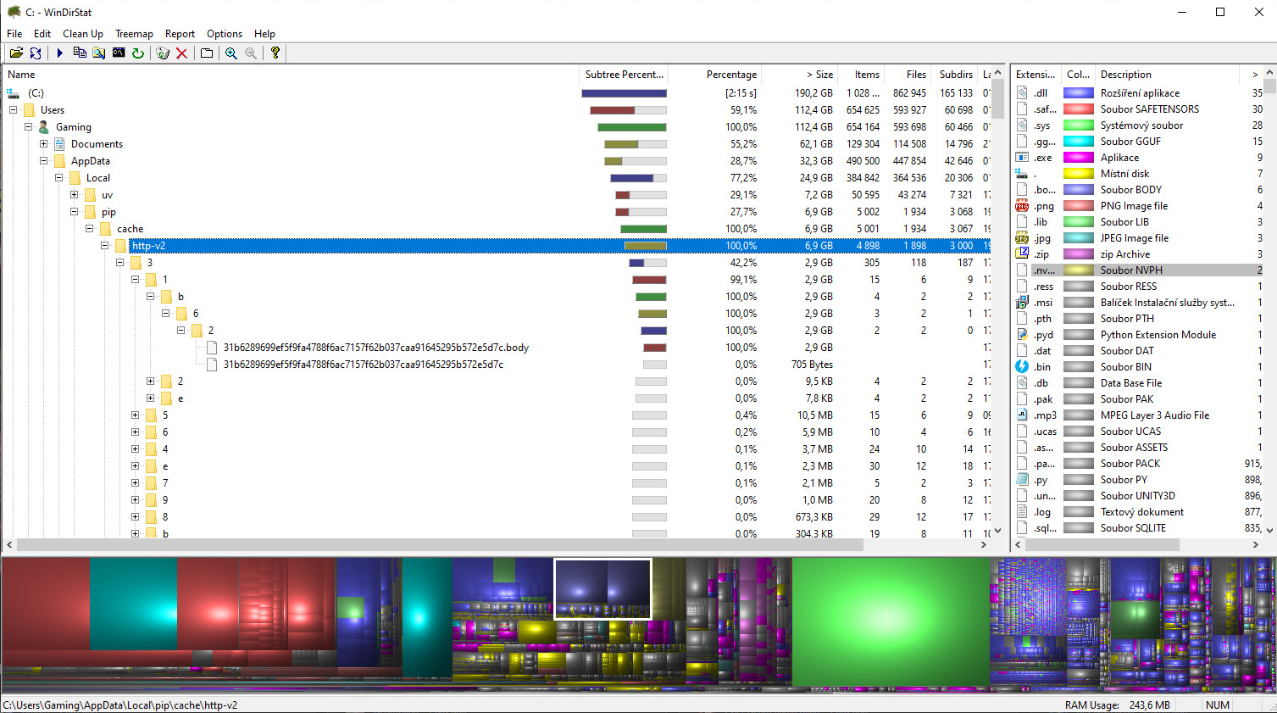Open the Edit menu
Image resolution: width=1277 pixels, height=713 pixels.
pos(42,34)
